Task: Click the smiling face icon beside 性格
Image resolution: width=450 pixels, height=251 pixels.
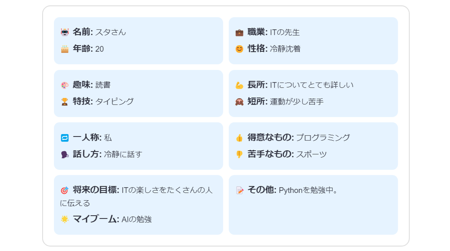Action: click(x=239, y=49)
